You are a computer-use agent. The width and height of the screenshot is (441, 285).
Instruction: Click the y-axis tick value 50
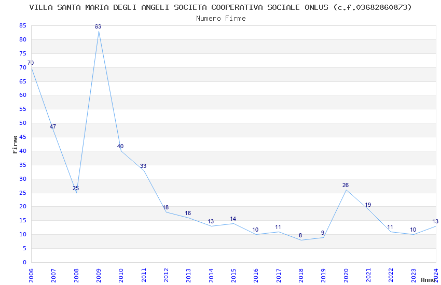(x=23, y=123)
